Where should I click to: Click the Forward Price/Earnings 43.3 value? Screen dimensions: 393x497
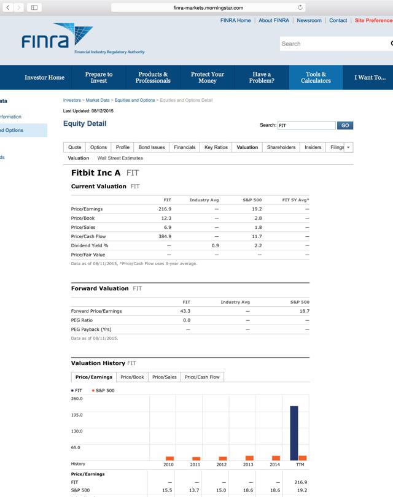pos(185,311)
